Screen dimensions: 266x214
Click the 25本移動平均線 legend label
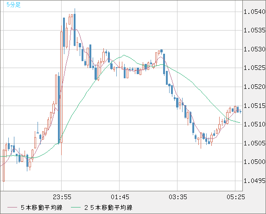coord(108,208)
